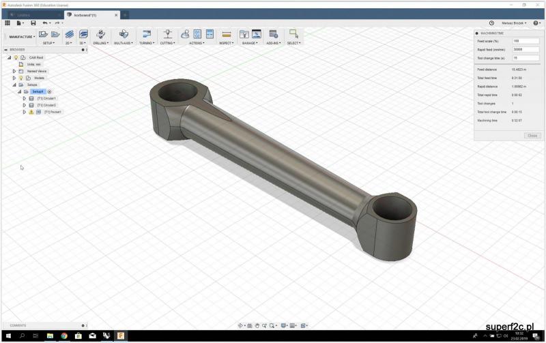Toggle visibility bulb of CAM Root
This screenshot has height=343, width=546.
point(16,58)
